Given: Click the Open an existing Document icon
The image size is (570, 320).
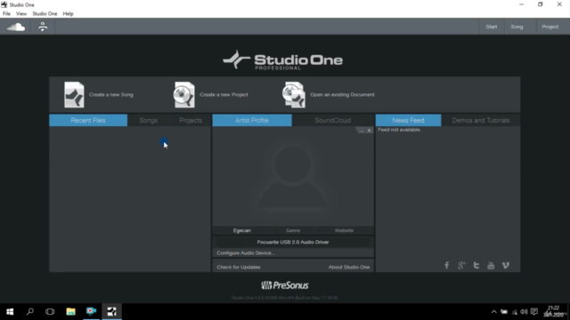Looking at the screenshot, I should pyautogui.click(x=294, y=95).
